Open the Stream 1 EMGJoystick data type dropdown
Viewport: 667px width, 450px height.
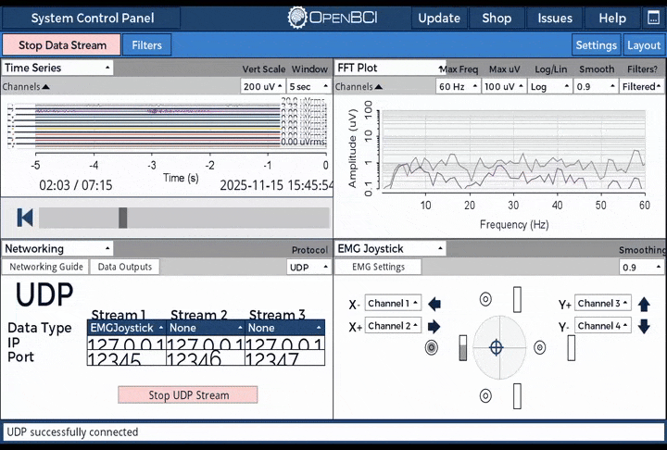pos(127,328)
